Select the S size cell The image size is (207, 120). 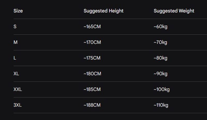[15, 27]
